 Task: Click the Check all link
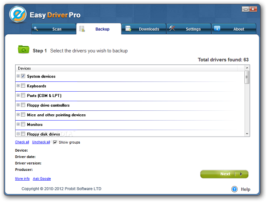coord(22,142)
